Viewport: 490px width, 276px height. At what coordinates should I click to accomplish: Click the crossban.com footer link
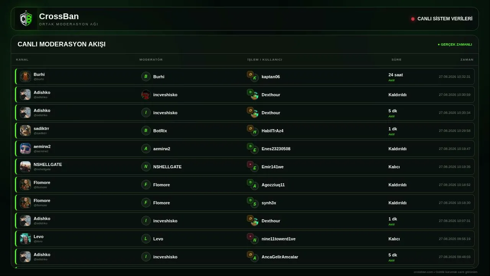(x=423, y=272)
